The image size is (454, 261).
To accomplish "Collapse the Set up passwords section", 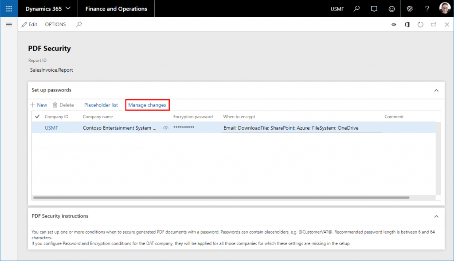I will (436, 91).
